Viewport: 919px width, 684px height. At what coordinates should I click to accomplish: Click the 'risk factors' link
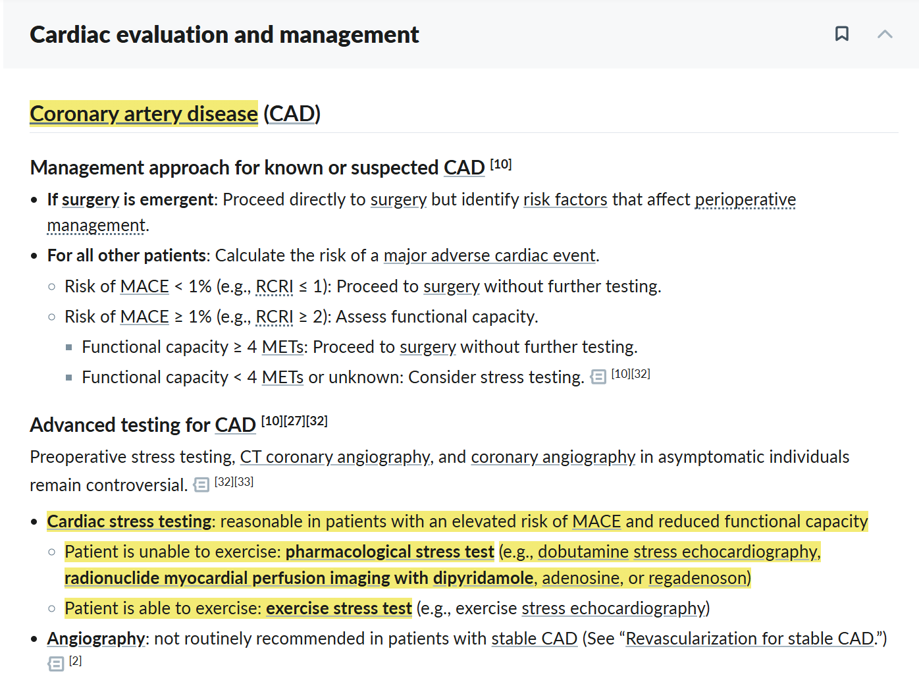pyautogui.click(x=565, y=199)
